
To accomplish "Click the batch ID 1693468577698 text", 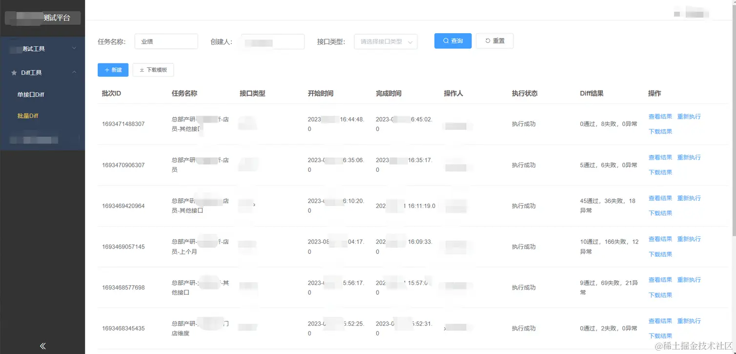I will [x=123, y=288].
